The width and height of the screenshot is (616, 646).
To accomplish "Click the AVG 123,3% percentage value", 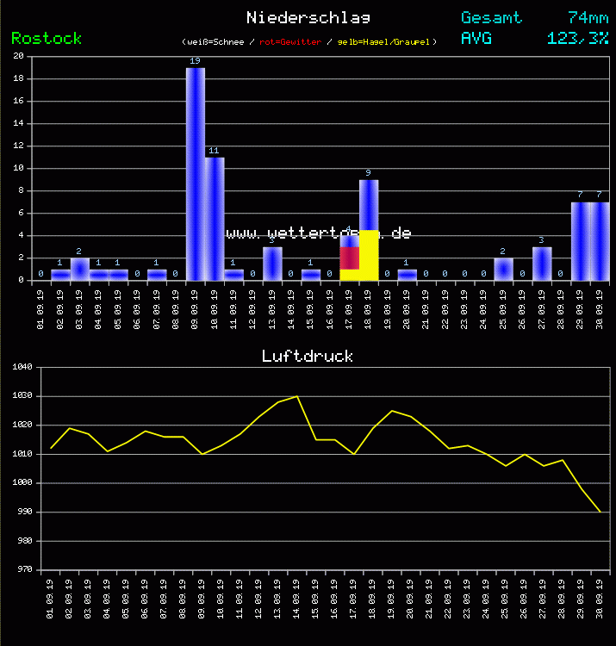I will (x=578, y=38).
